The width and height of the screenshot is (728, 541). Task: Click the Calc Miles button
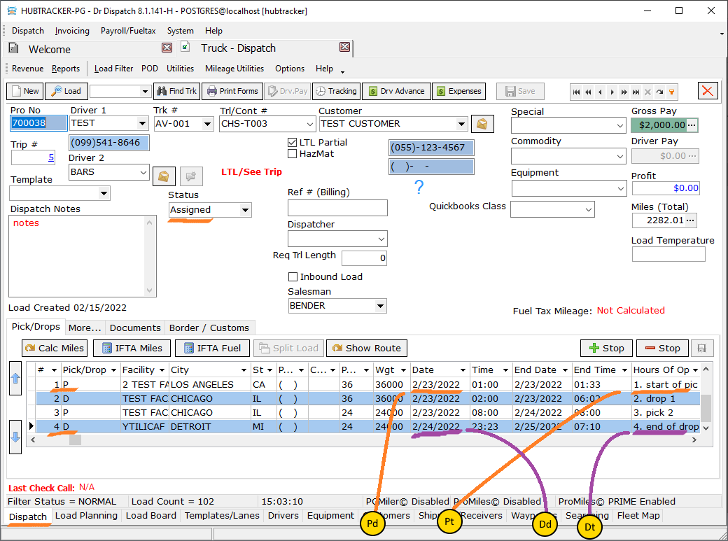click(x=55, y=348)
